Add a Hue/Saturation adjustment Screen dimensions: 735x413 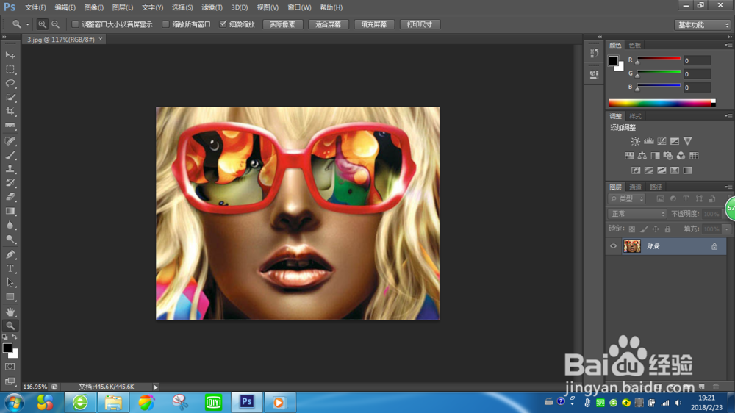(x=629, y=156)
